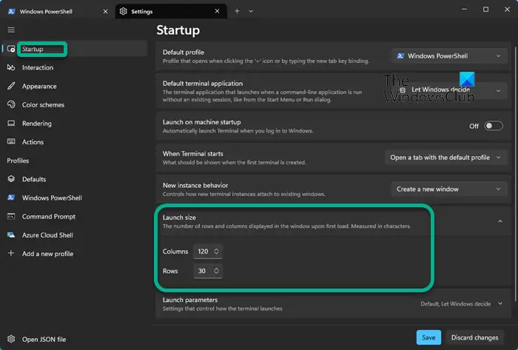Click the Rows stepper arrows
The height and width of the screenshot is (350, 518).
pos(216,271)
